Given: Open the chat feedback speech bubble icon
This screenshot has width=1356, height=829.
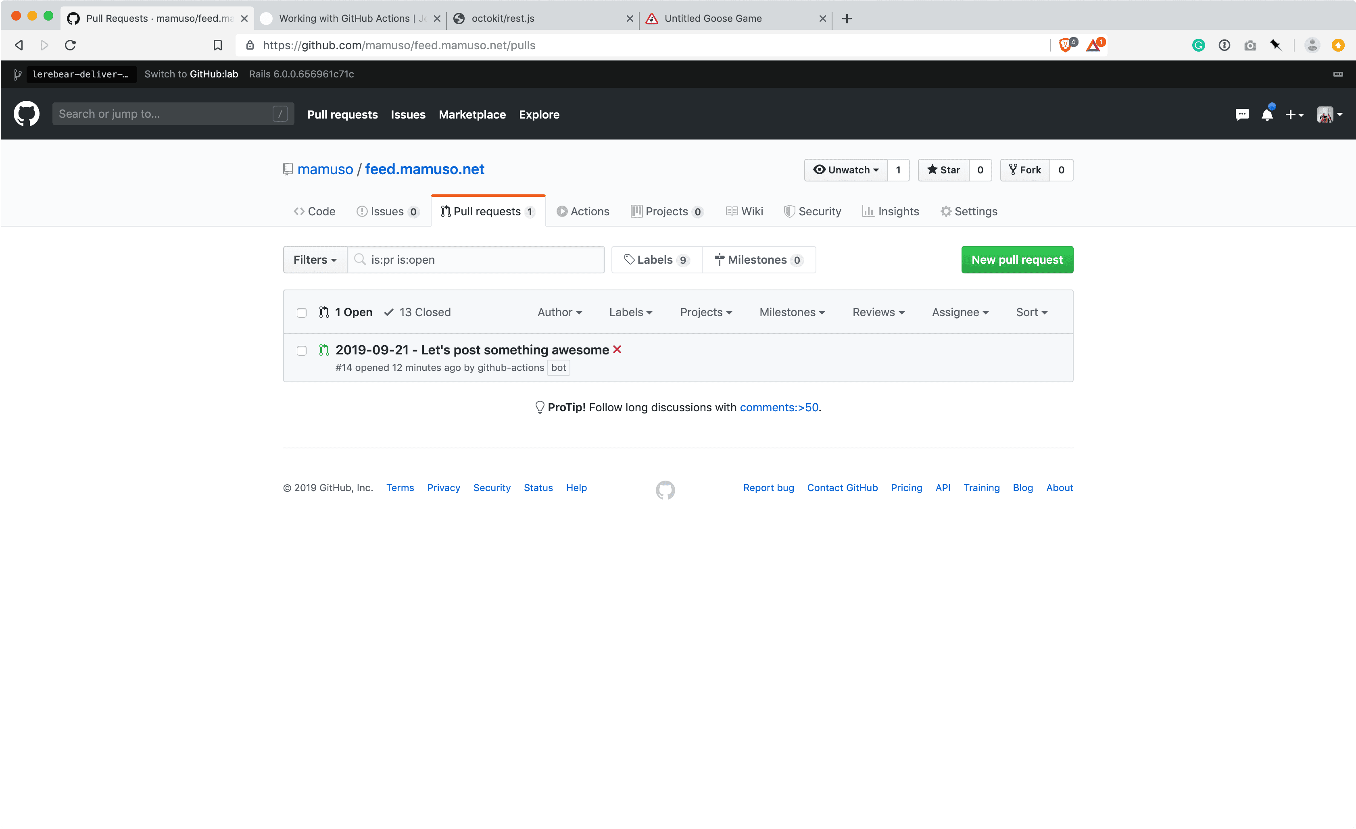Looking at the screenshot, I should pyautogui.click(x=1241, y=115).
